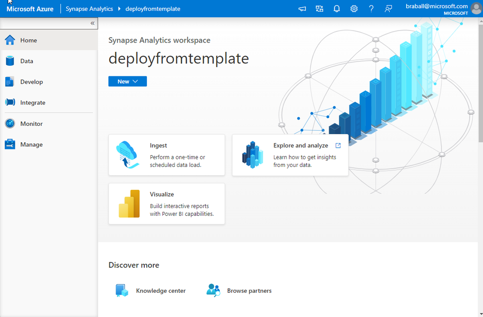
Task: Click the Microsoft Azure logo text
Action: (30, 9)
